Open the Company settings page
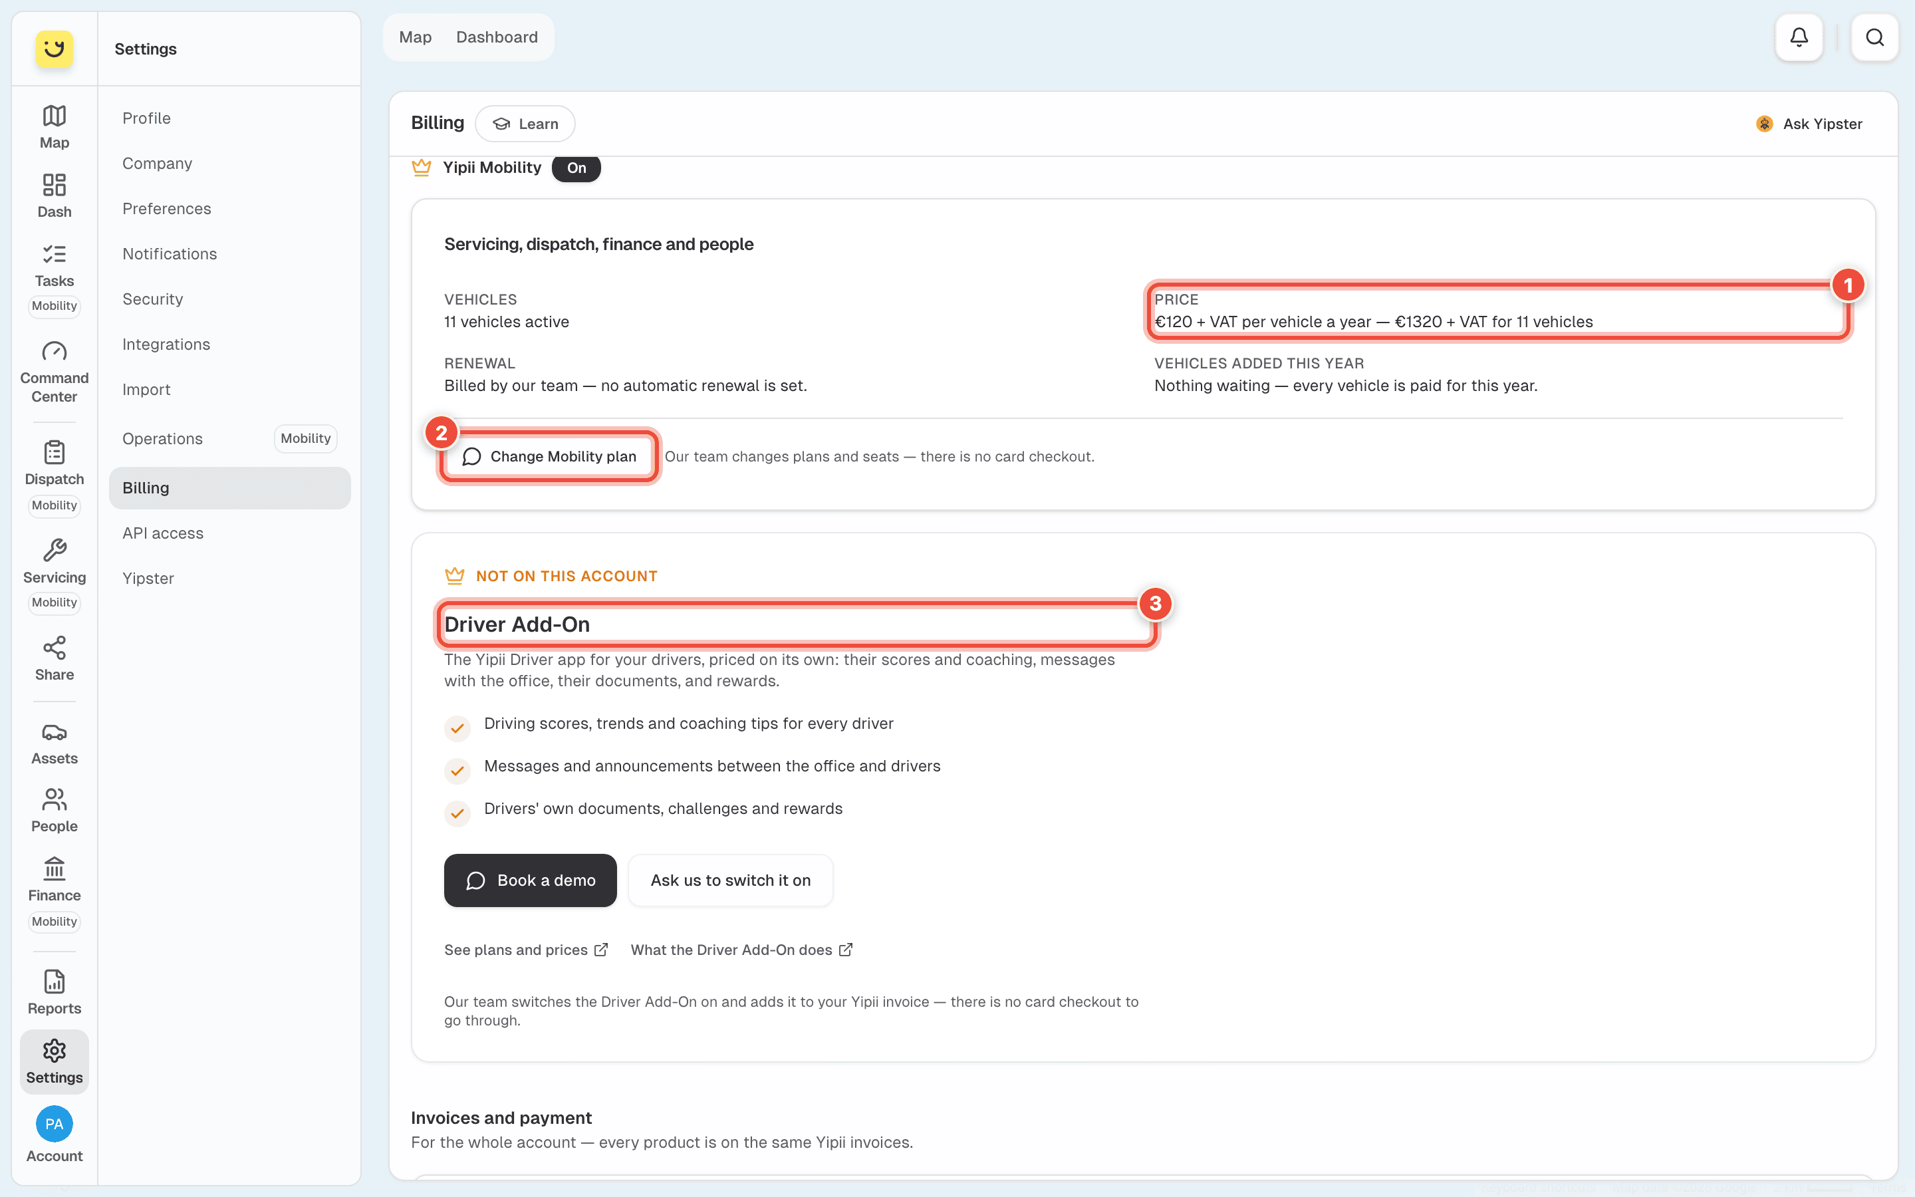This screenshot has width=1915, height=1197. [x=229, y=163]
